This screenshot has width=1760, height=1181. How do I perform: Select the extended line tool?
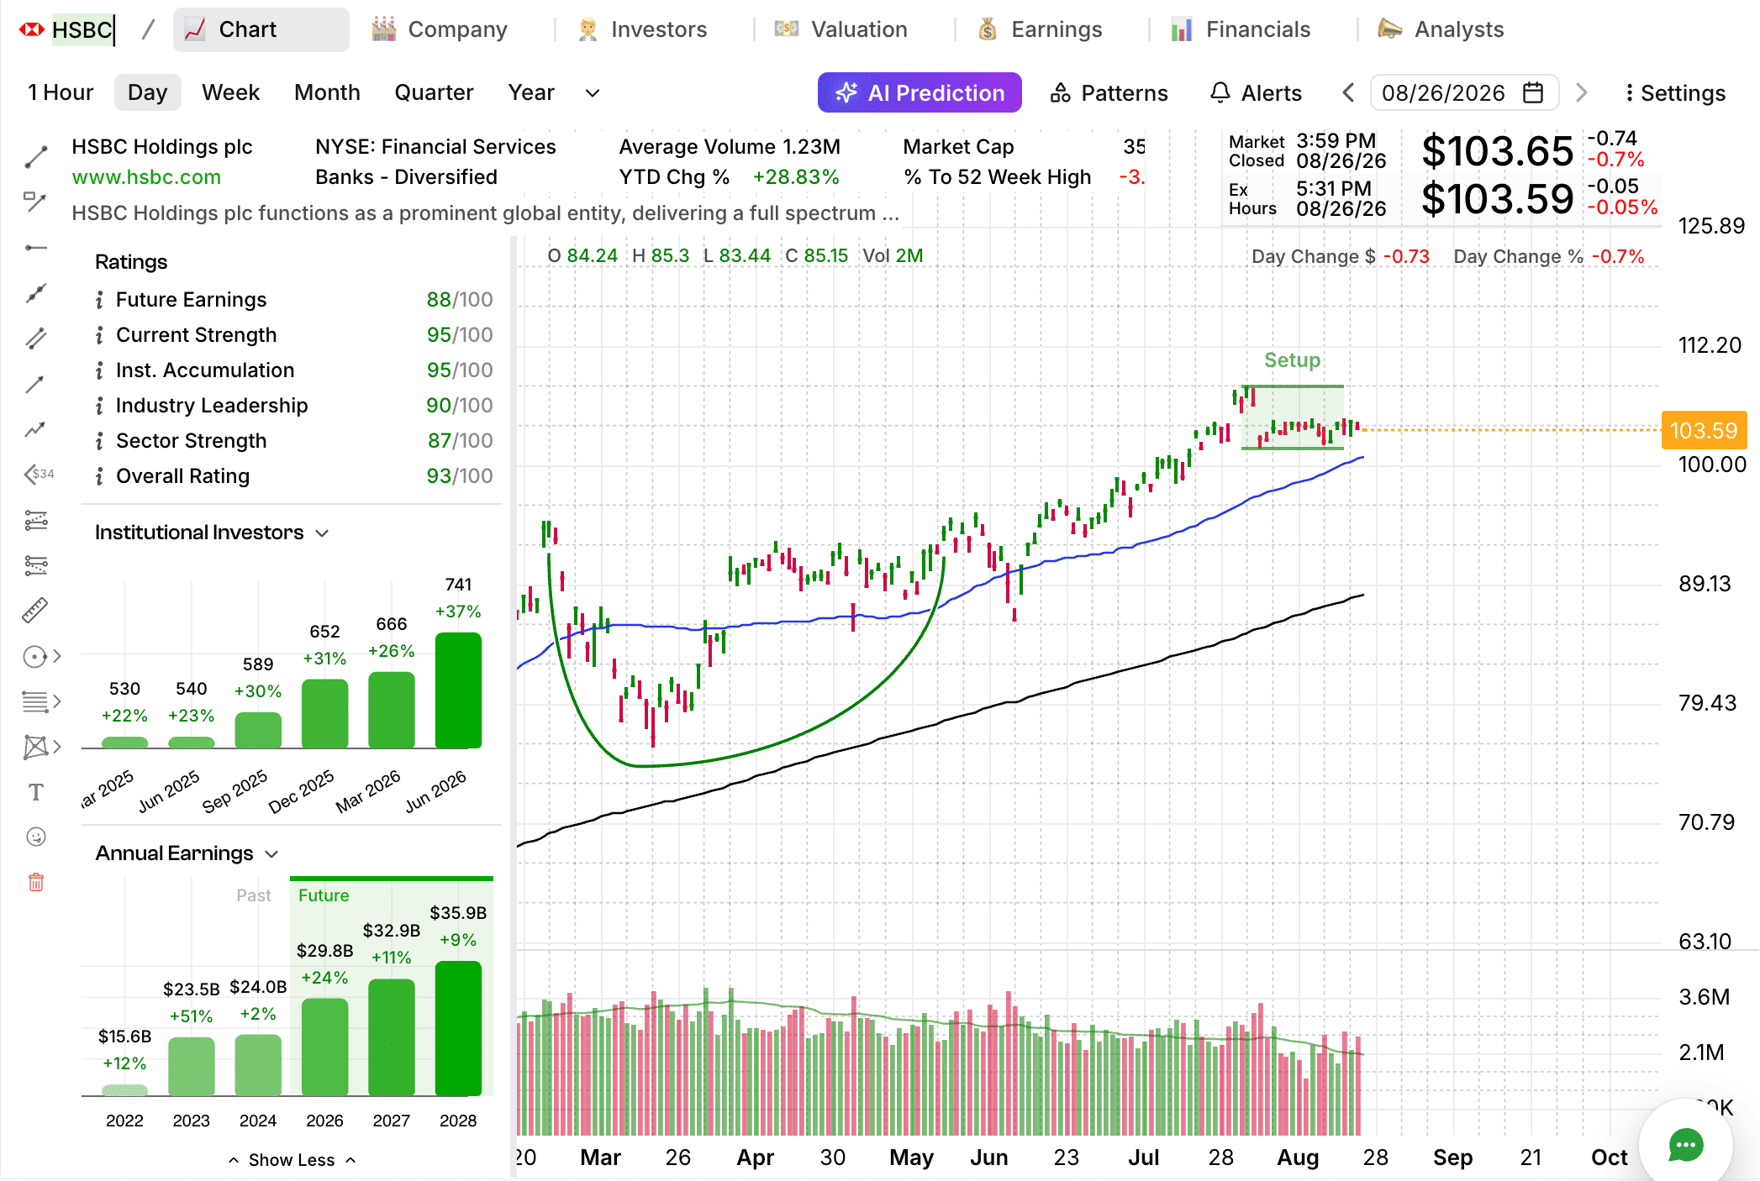point(36,293)
